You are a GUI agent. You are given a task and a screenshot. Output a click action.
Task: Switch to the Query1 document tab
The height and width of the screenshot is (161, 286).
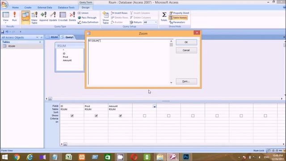coord(67,37)
